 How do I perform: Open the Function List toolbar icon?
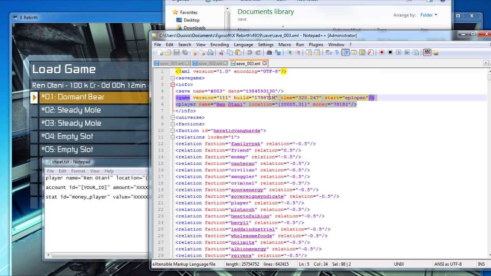click(x=371, y=53)
